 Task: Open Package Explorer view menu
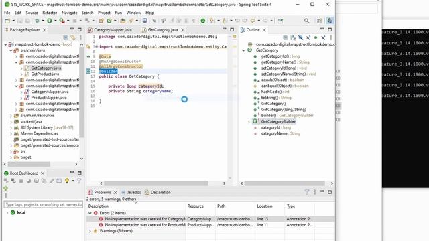pos(80,37)
